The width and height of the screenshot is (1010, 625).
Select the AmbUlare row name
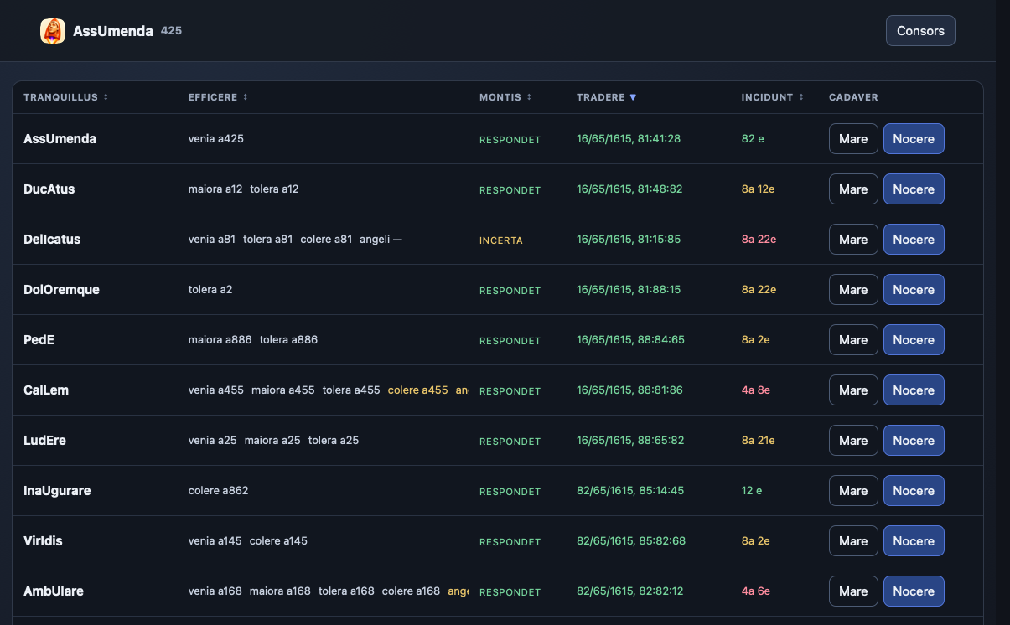point(54,591)
